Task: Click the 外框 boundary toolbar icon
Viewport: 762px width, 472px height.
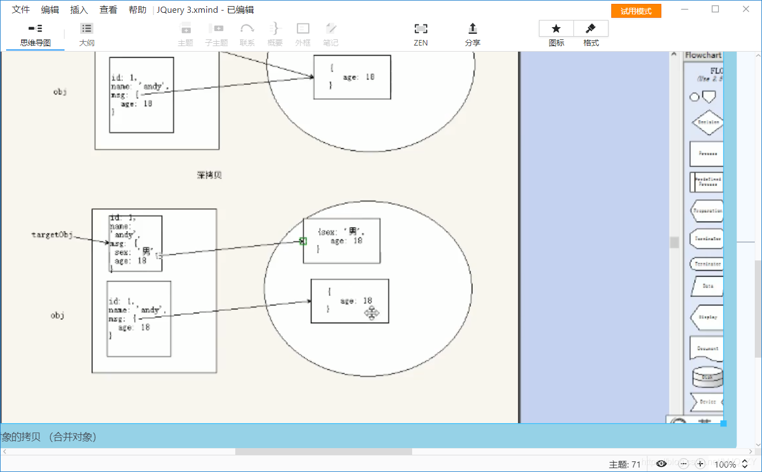Action: click(303, 35)
